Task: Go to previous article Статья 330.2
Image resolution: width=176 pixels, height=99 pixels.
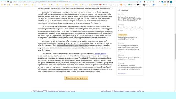Action: pos(54,91)
